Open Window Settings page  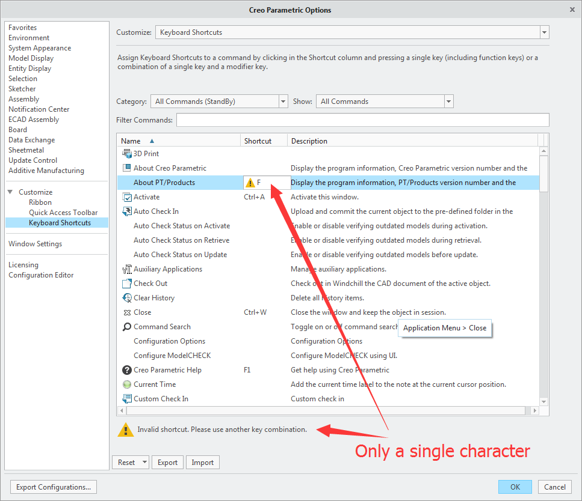click(36, 244)
